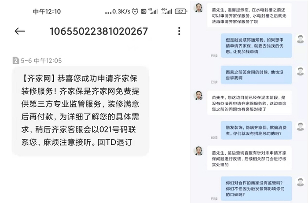Screen dimensions: 308x203
Task: Tap user avatar next to 隐瞒齐家保 message
Action: click(301, 126)
